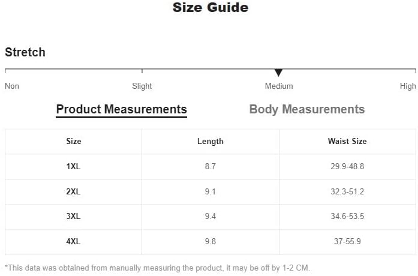418x276 pixels.
Task: Click the 37-55.9 waist size cell
Action: point(347,241)
